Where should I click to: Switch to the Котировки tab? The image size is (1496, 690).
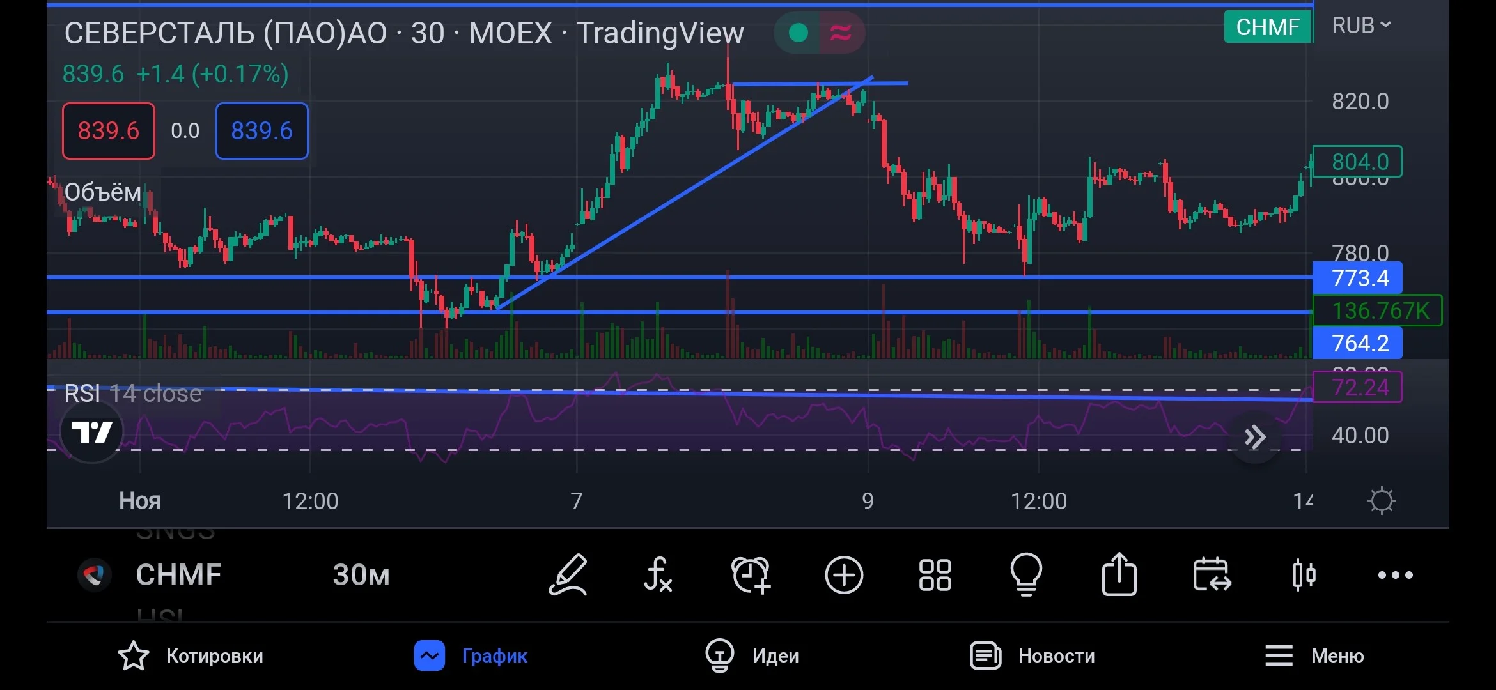coord(191,656)
